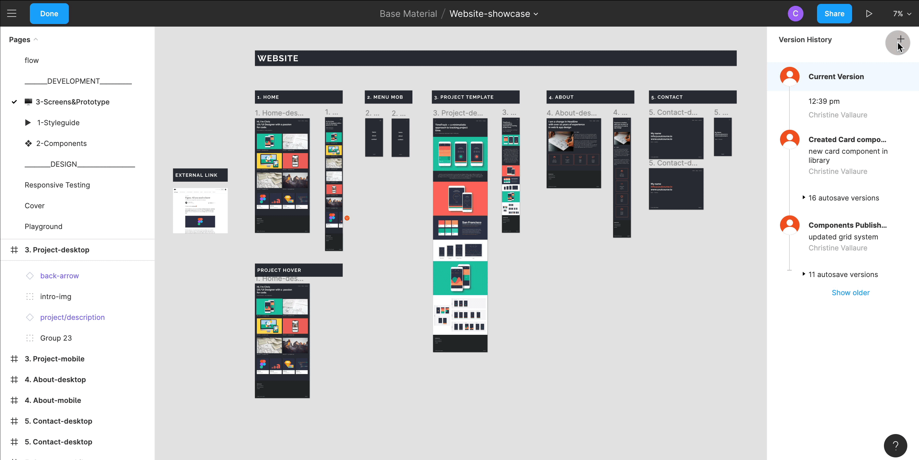919x460 pixels.
Task: Click the Pages panel collapse toggle
Action: pyautogui.click(x=35, y=39)
